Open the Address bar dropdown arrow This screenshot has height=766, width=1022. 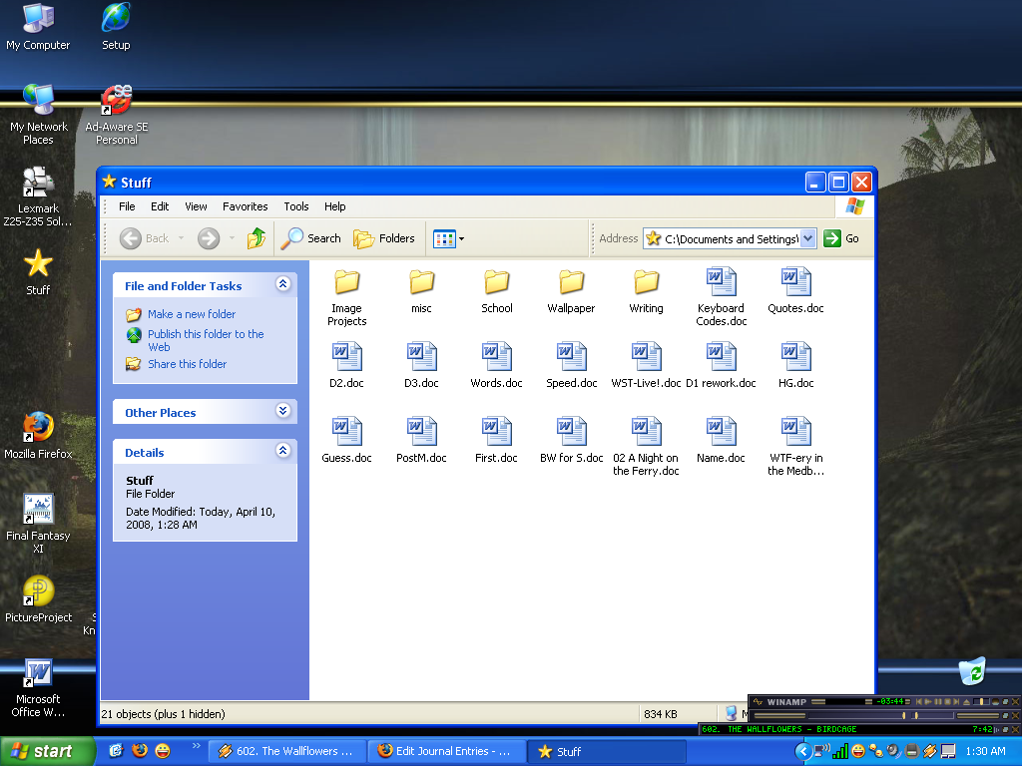click(807, 238)
